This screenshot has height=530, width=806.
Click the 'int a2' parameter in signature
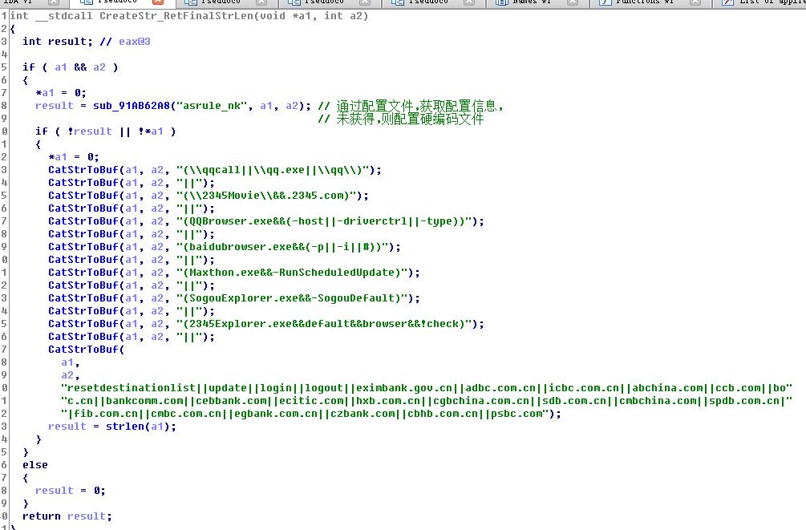pyautogui.click(x=343, y=16)
